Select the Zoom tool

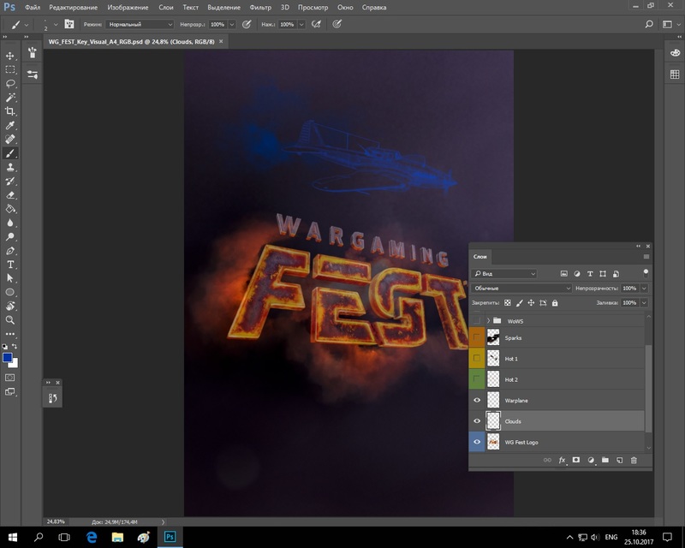[10, 320]
